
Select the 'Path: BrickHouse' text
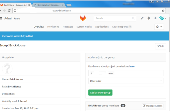[12, 87]
